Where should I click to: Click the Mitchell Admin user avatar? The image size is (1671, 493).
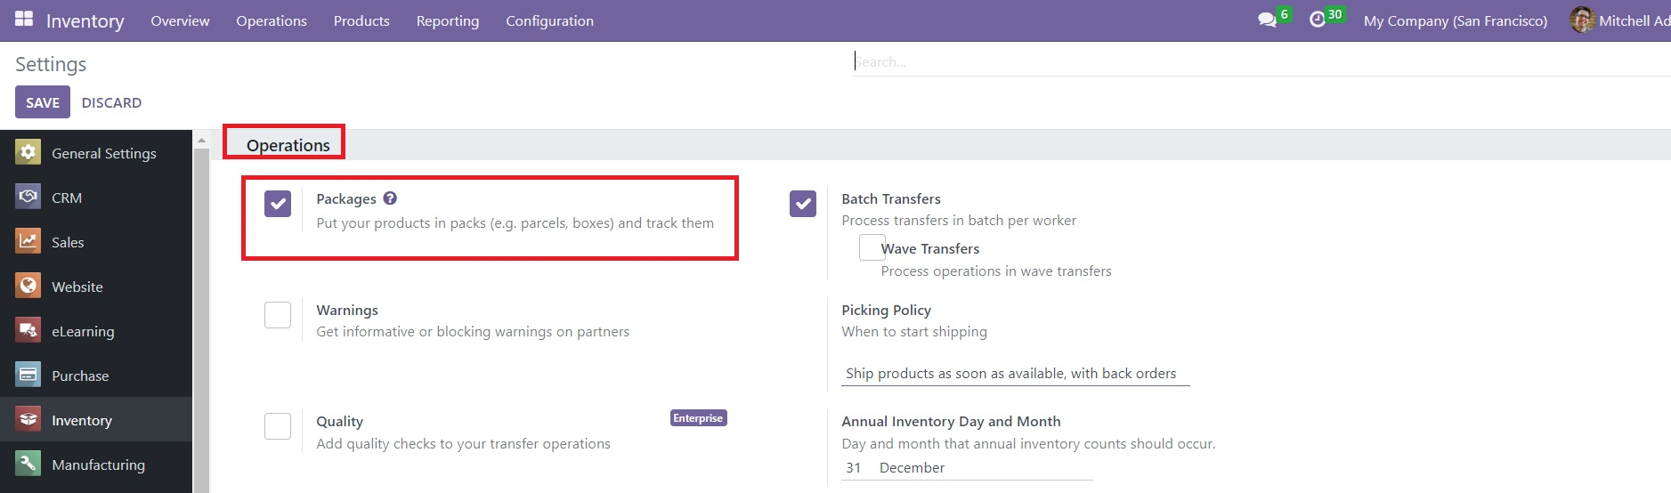(x=1581, y=20)
